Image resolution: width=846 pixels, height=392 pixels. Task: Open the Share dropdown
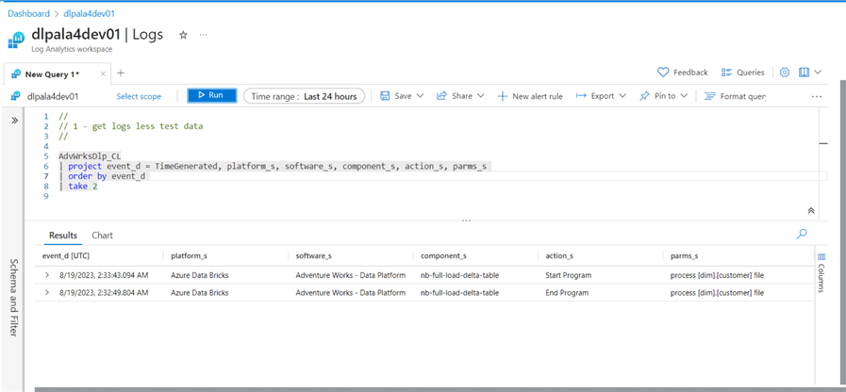[x=460, y=96]
